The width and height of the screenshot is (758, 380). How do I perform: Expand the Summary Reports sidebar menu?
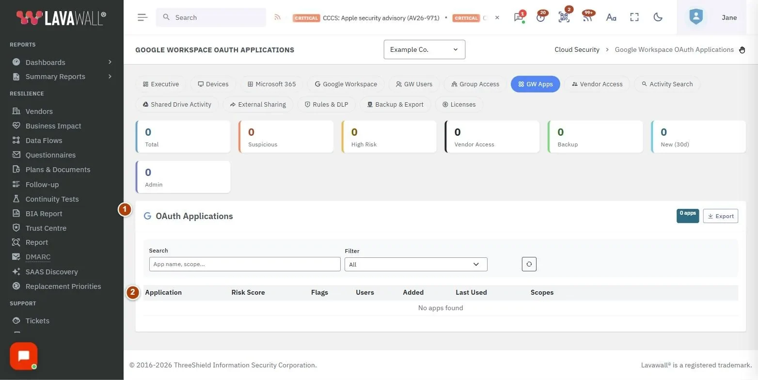62,77
